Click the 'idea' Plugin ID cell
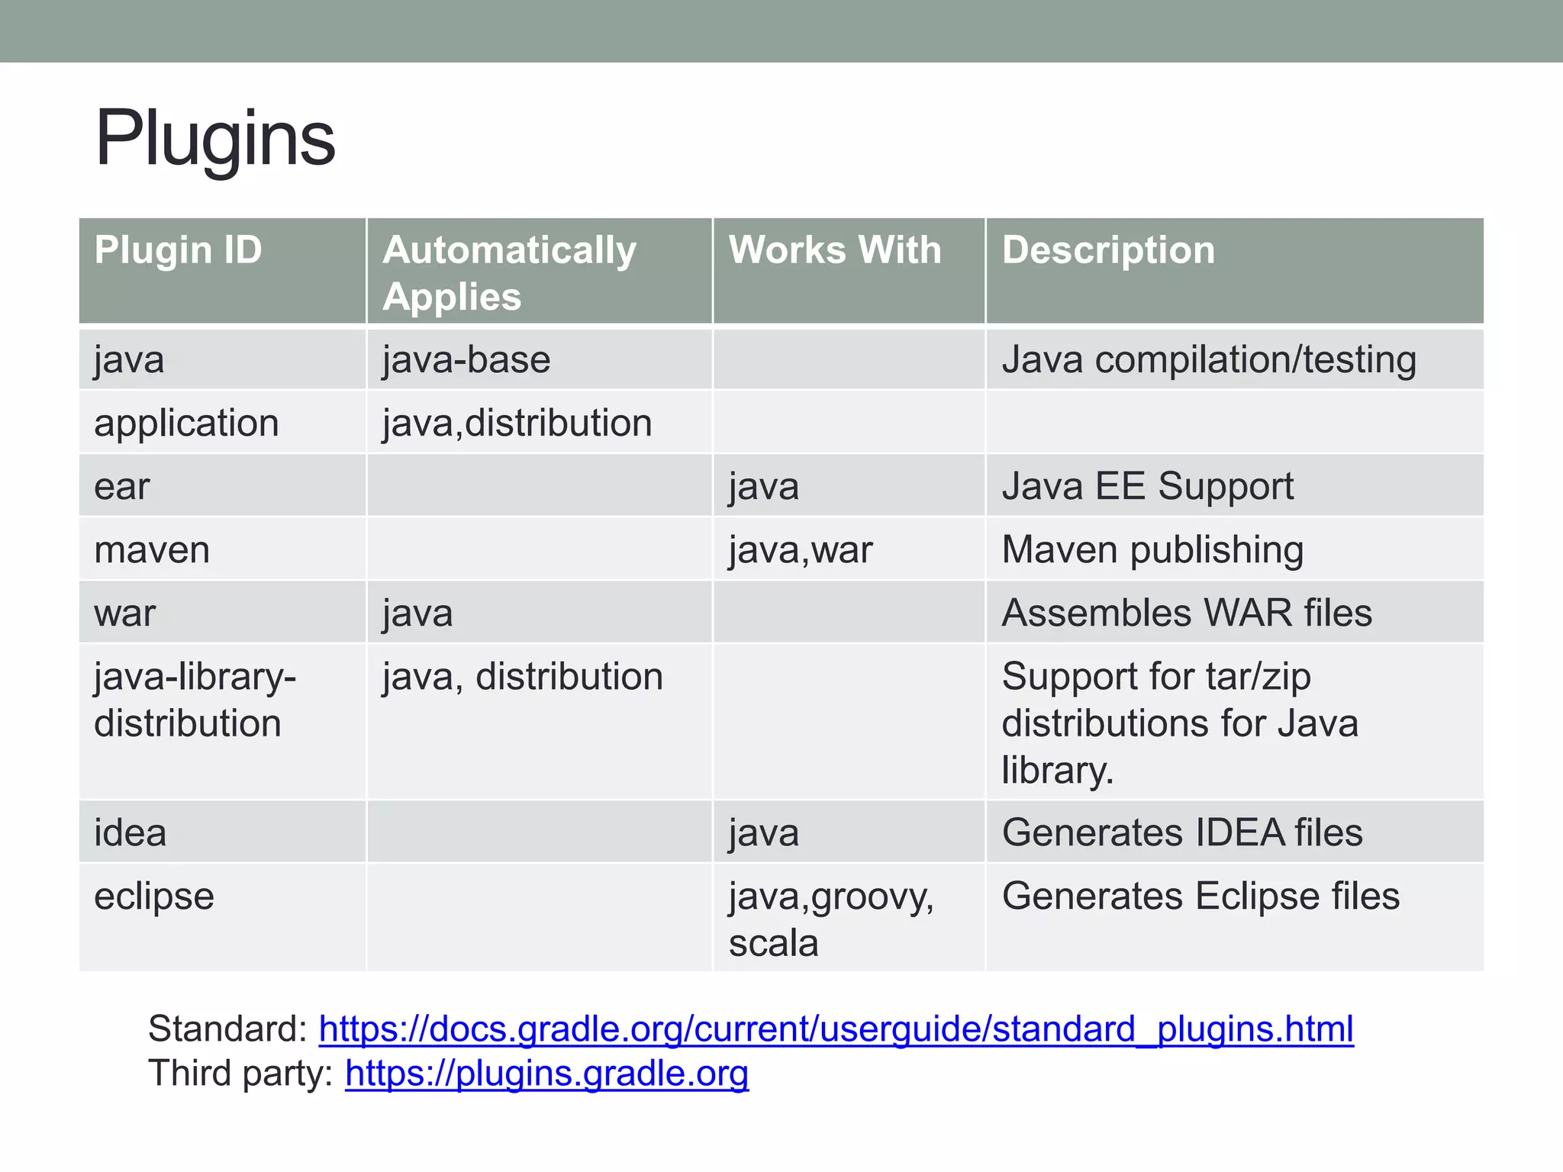This screenshot has height=1172, width=1563. click(x=223, y=832)
